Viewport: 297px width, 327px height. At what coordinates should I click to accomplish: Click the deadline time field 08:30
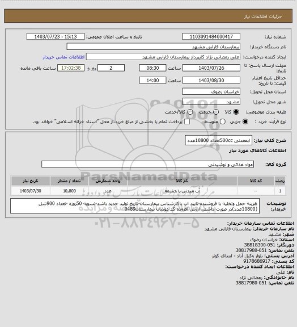click(x=152, y=68)
